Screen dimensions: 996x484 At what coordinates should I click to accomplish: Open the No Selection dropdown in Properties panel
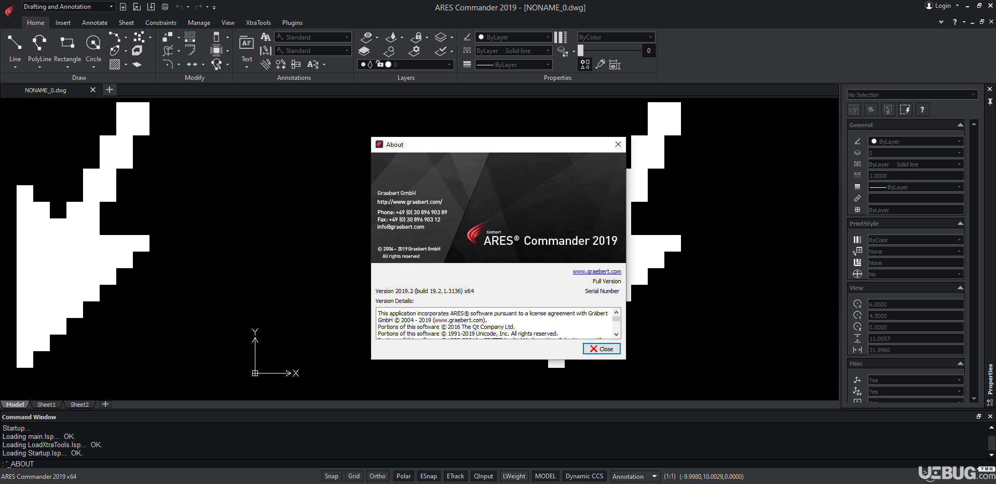pyautogui.click(x=912, y=95)
